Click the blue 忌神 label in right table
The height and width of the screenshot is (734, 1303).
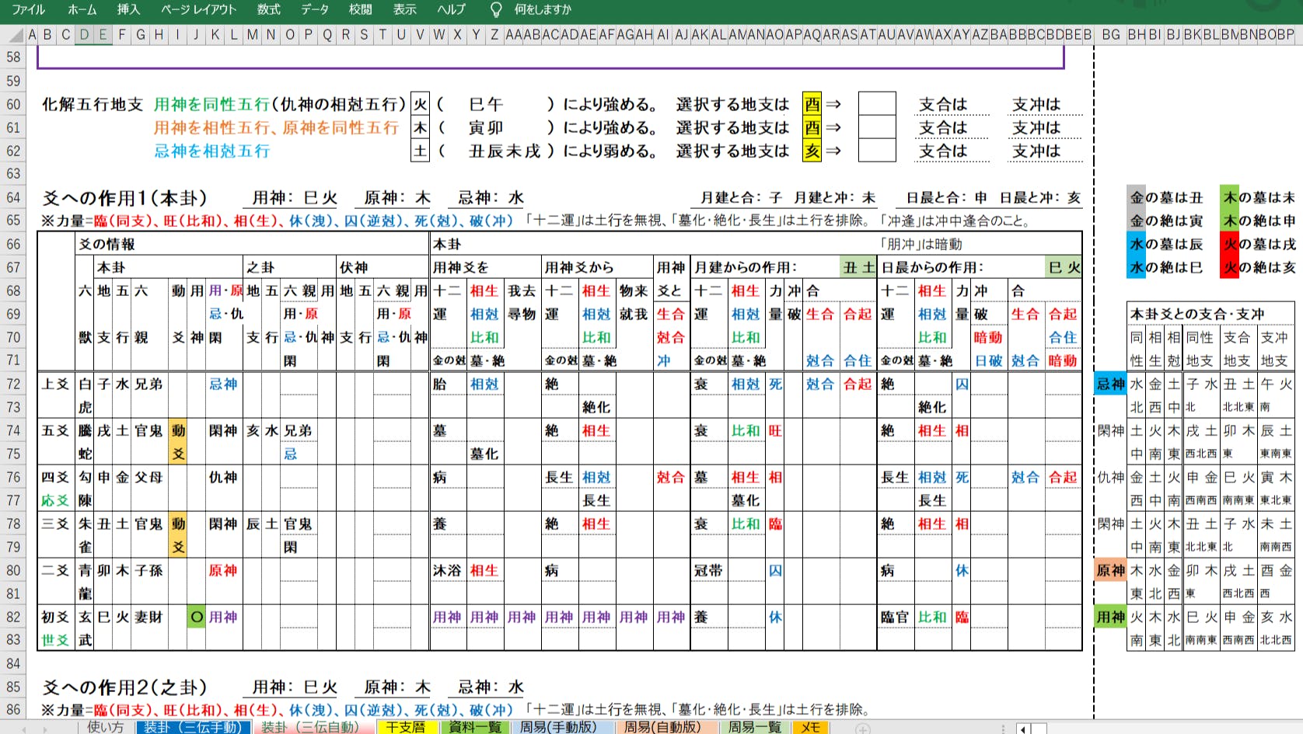pos(1110,384)
